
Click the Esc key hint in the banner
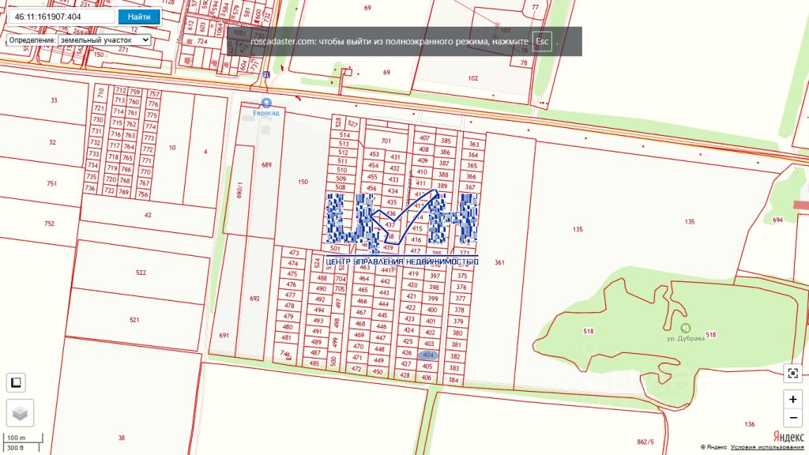(542, 41)
